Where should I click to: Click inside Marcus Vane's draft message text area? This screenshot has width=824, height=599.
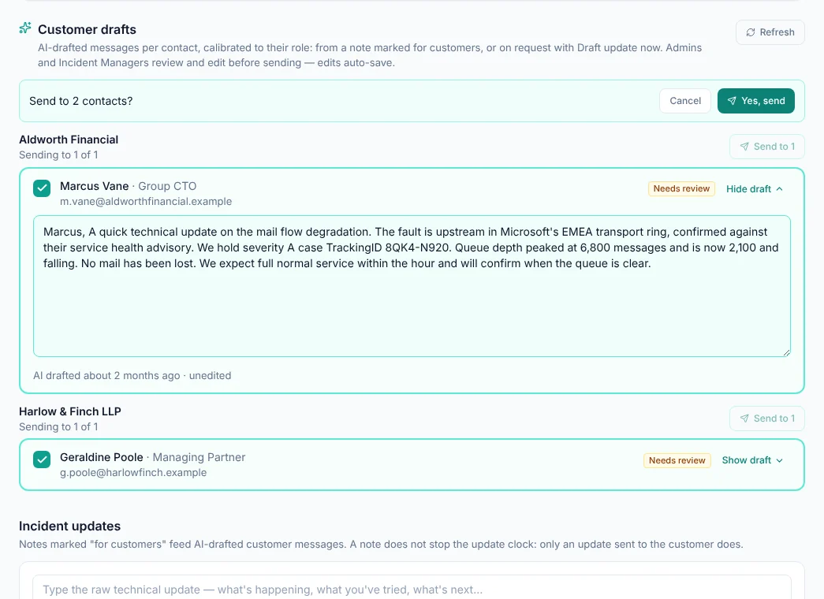click(412, 286)
